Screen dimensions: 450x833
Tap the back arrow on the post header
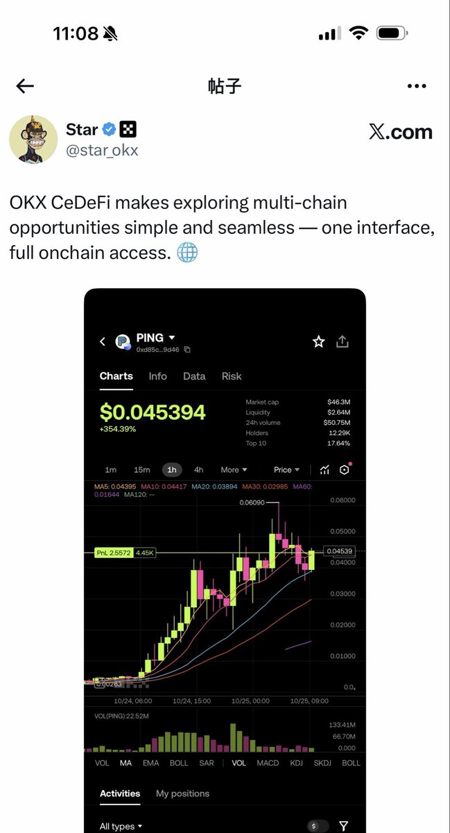[25, 86]
